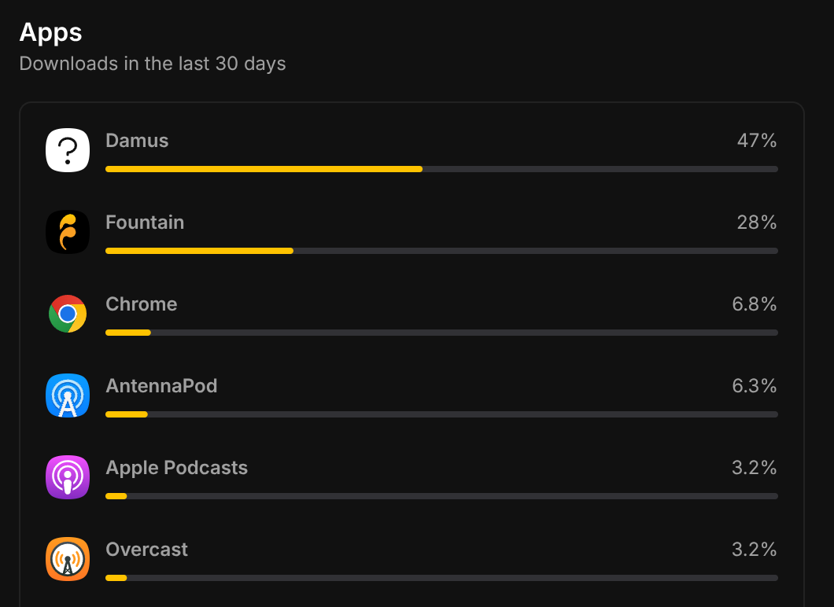Click the AntennaPod download progress bar

(441, 414)
